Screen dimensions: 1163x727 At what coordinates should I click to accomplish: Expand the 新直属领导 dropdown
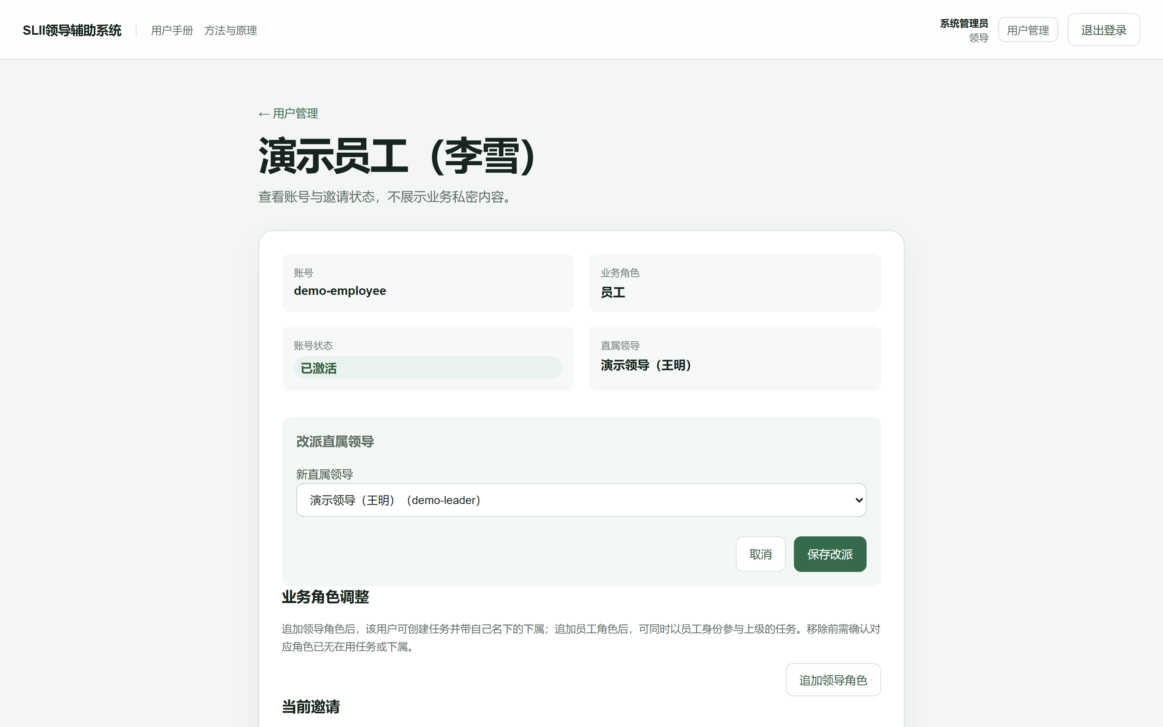[x=581, y=500]
